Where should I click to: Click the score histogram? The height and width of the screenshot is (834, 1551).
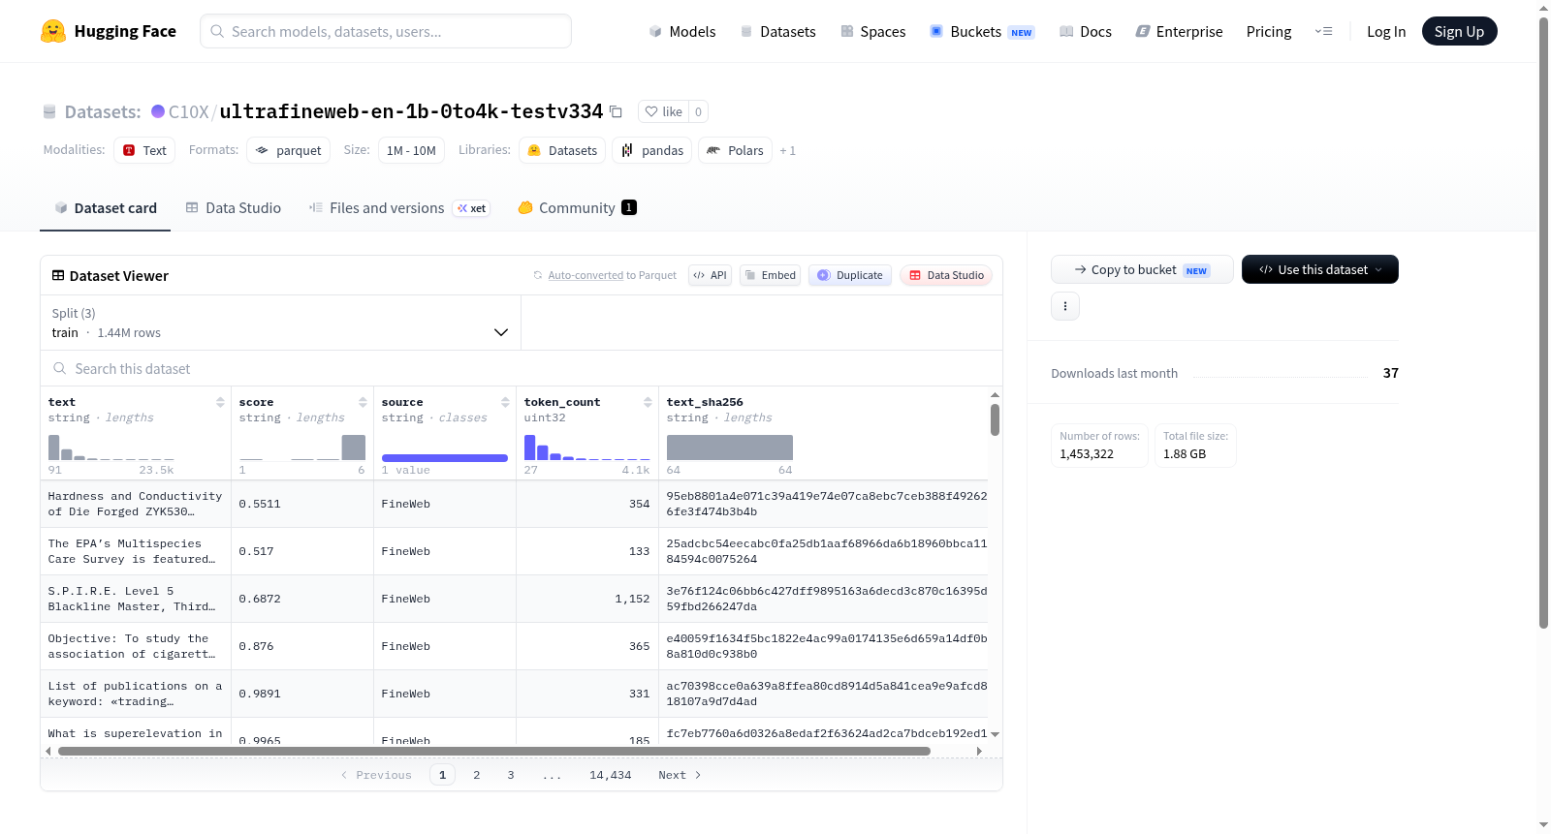tap(302, 447)
